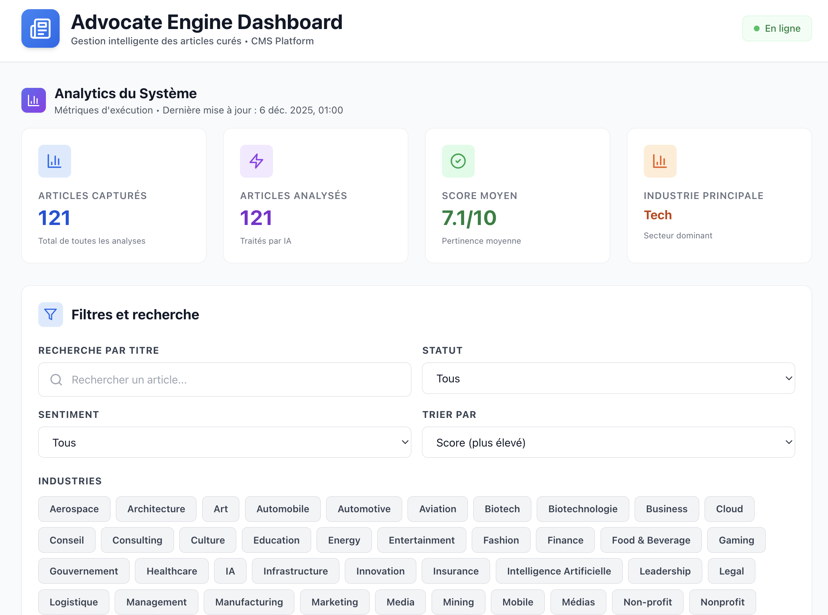The height and width of the screenshot is (615, 828).
Task: Select the Non-profit industry chip
Action: [648, 602]
